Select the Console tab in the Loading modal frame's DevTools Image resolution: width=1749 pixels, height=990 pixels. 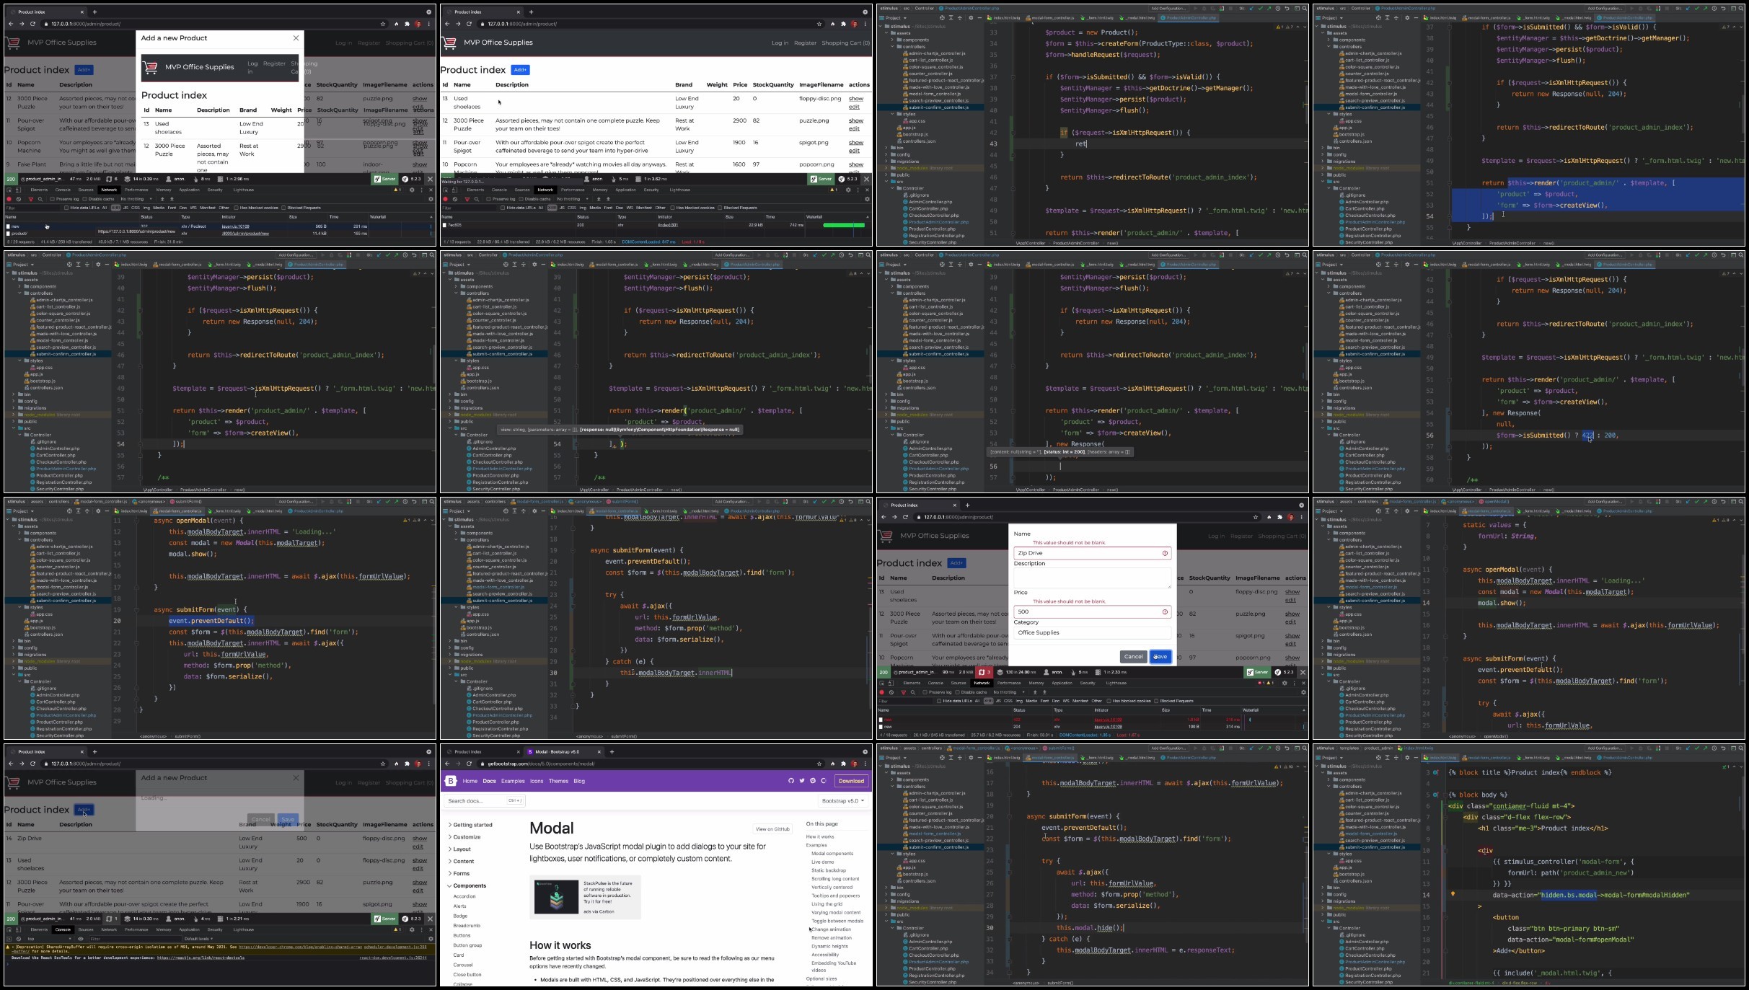click(63, 929)
